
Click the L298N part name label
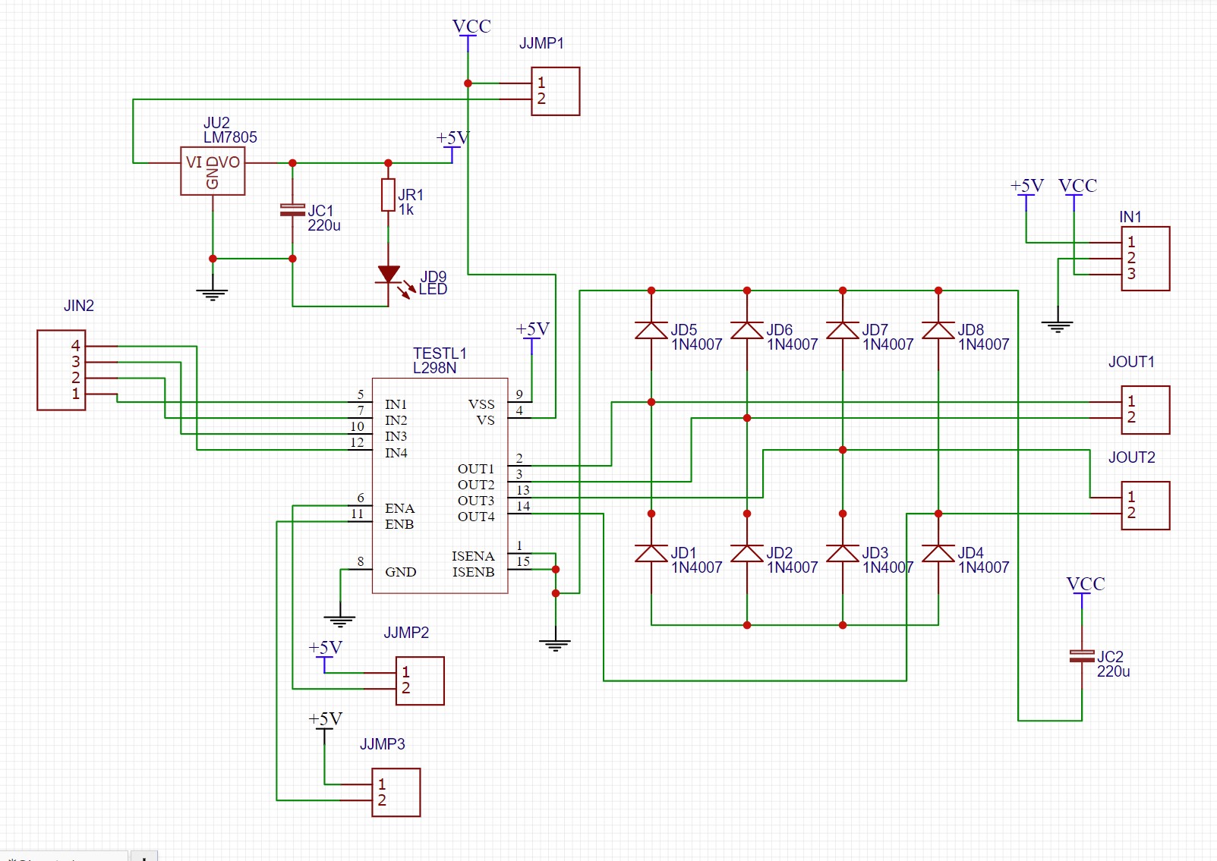pyautogui.click(x=435, y=368)
